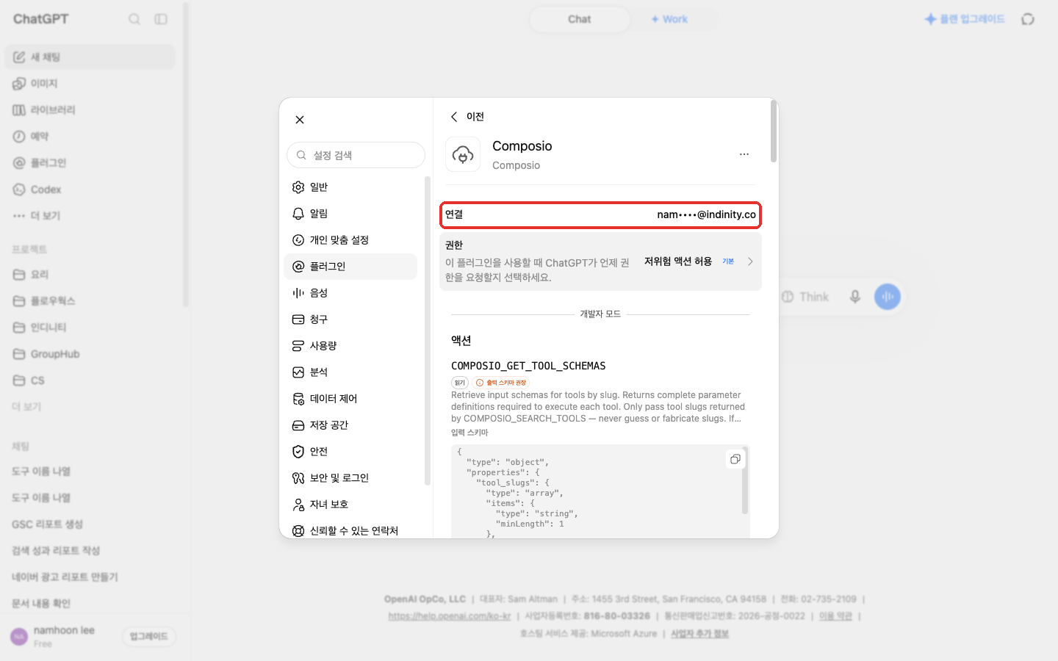Screen dimensions: 1058x661
Task: Open 보안 및 로그인 settings
Action: (x=350, y=478)
